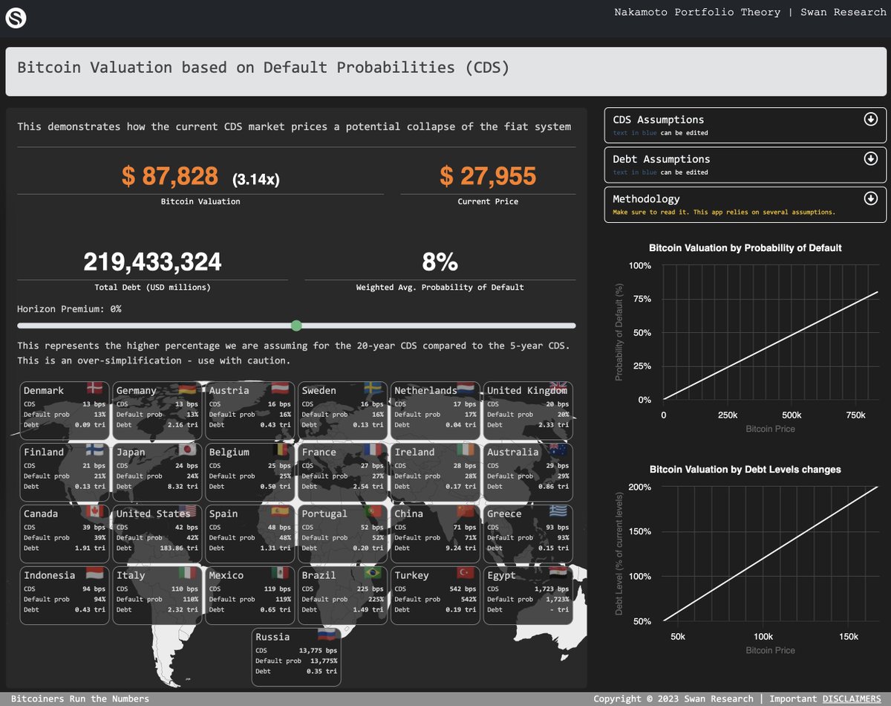
Task: Expand the Debt Assumptions panel arrow
Action: (x=871, y=159)
